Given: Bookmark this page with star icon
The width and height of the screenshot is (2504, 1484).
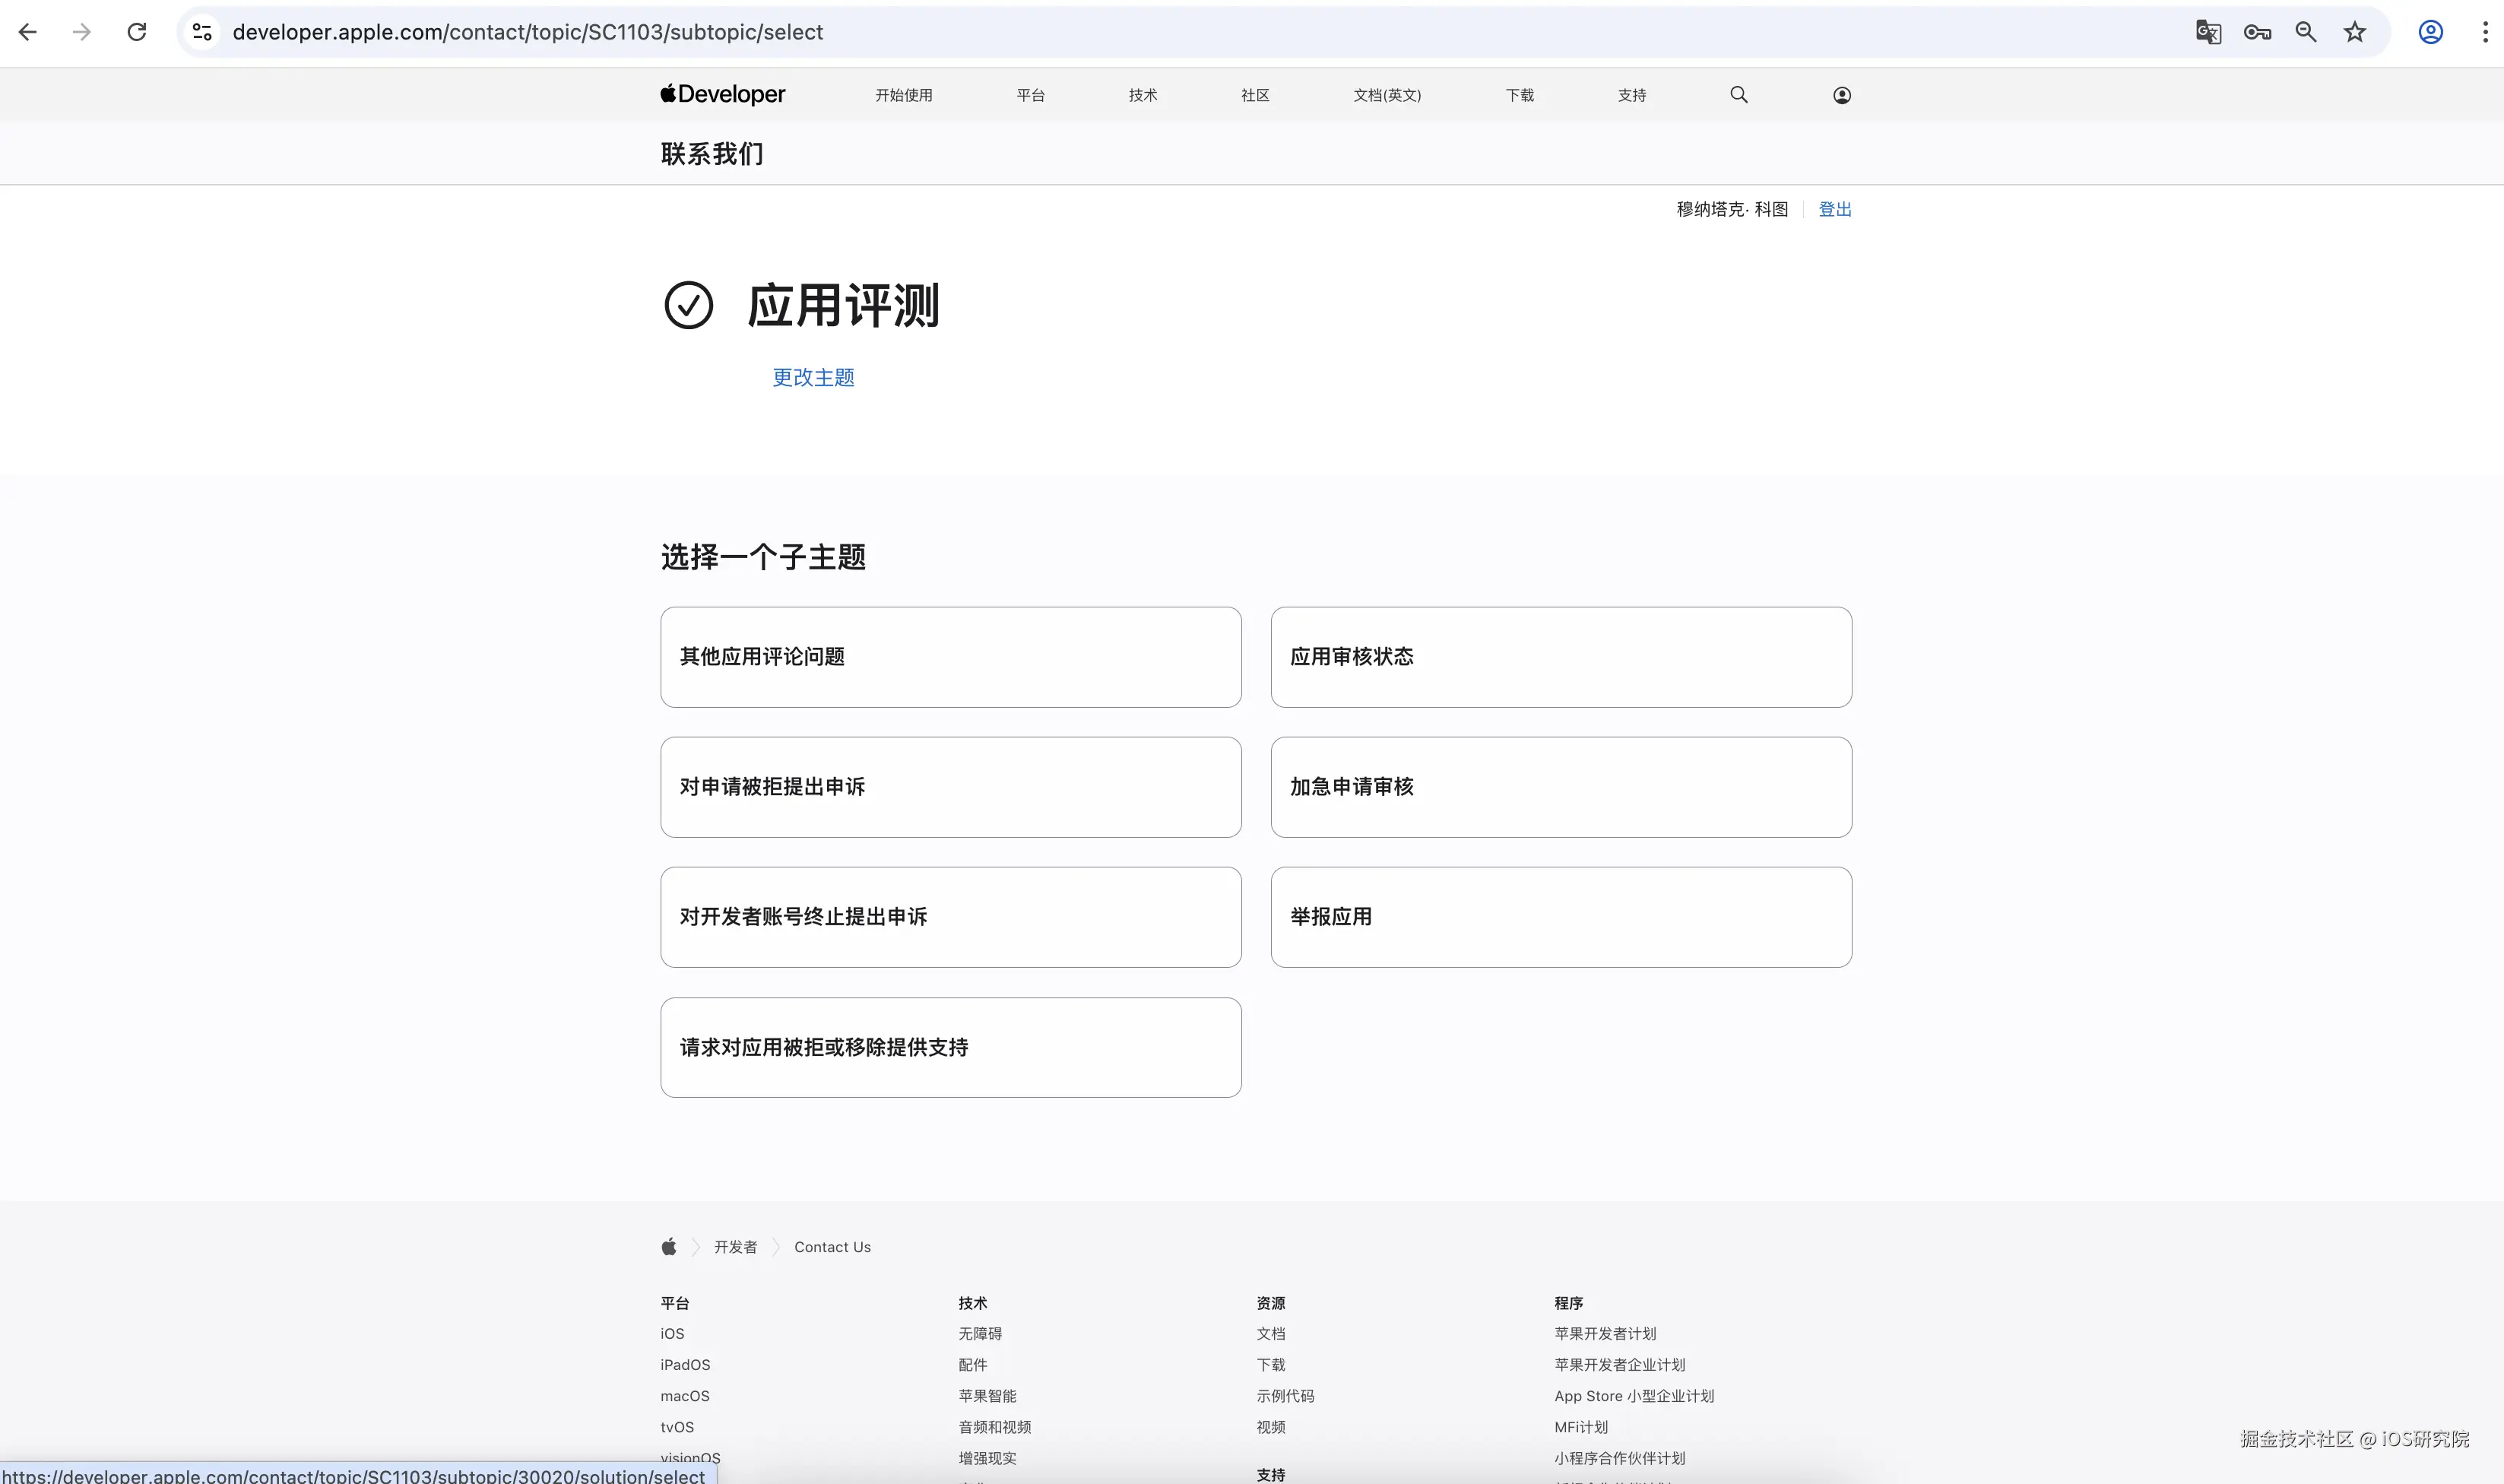Looking at the screenshot, I should (x=2355, y=32).
